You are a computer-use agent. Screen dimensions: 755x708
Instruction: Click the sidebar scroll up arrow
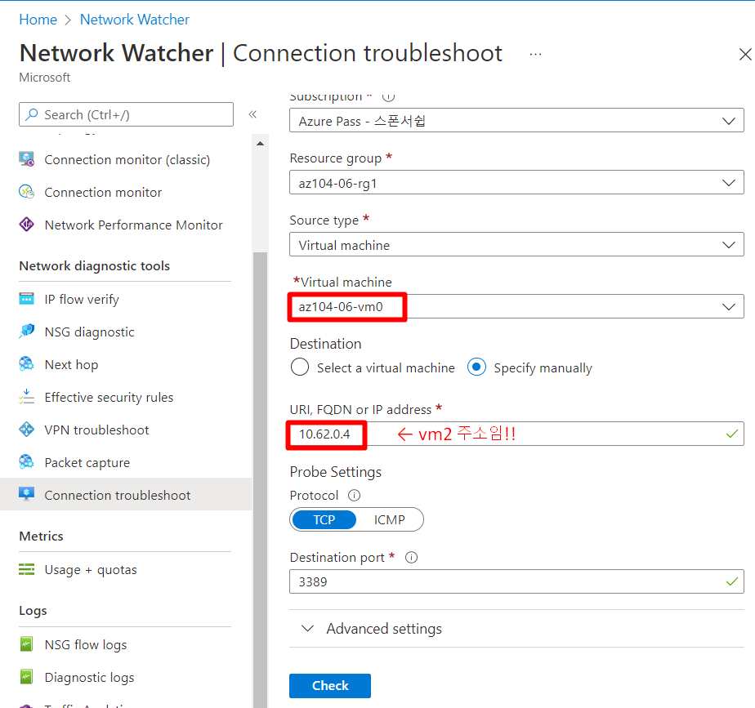260,144
